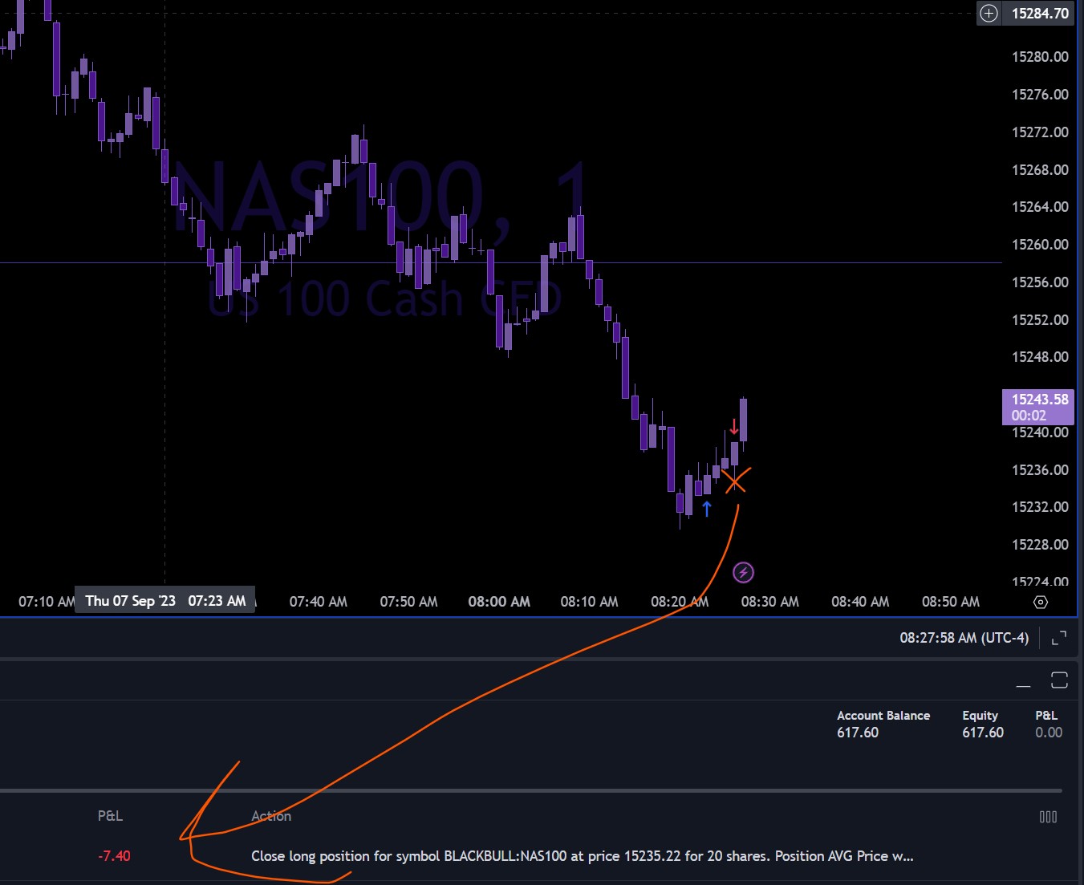
Task: Click the 15280.00 price axis label
Action: tap(1040, 57)
